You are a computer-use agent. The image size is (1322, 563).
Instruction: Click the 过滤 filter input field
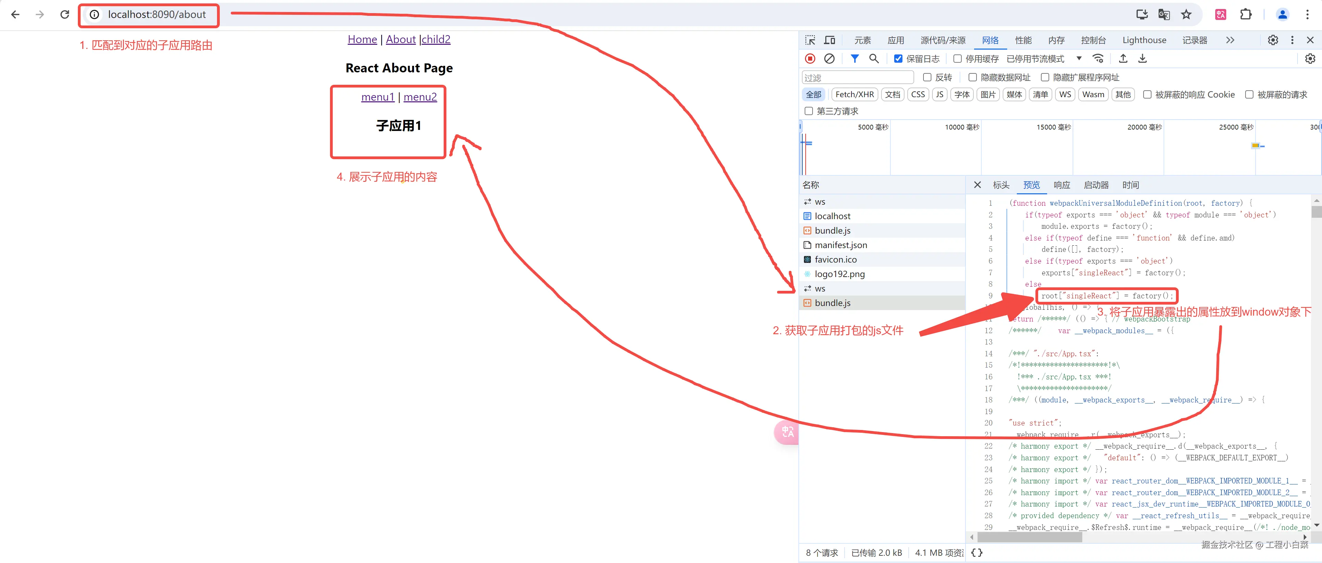pyautogui.click(x=857, y=78)
